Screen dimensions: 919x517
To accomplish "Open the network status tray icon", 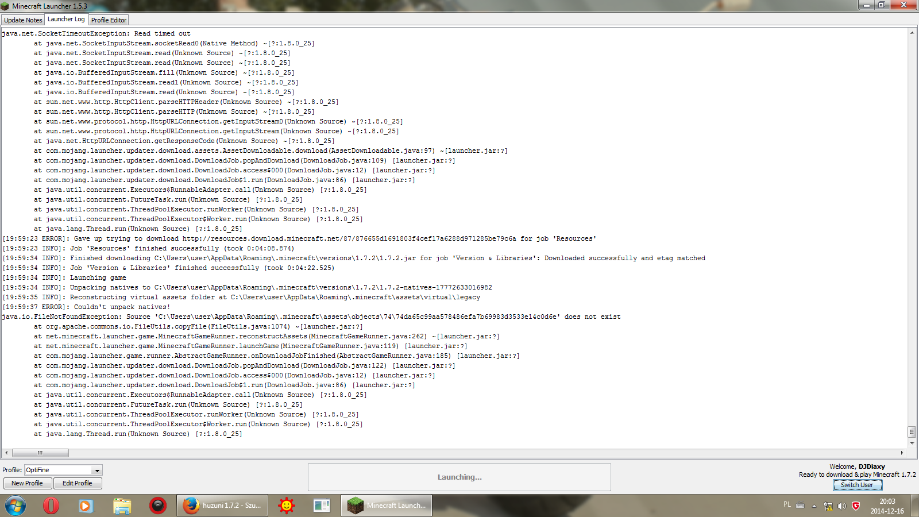I will [x=828, y=506].
